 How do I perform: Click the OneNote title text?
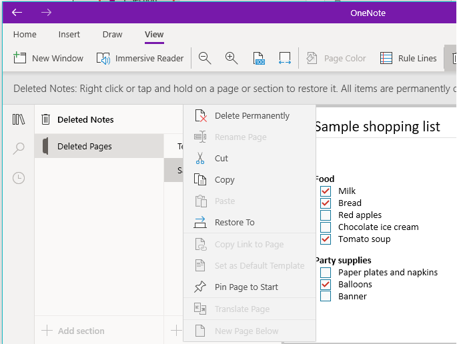click(x=368, y=13)
